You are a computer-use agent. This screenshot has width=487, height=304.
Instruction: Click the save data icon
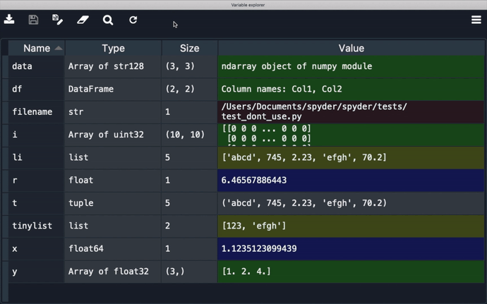click(x=33, y=20)
